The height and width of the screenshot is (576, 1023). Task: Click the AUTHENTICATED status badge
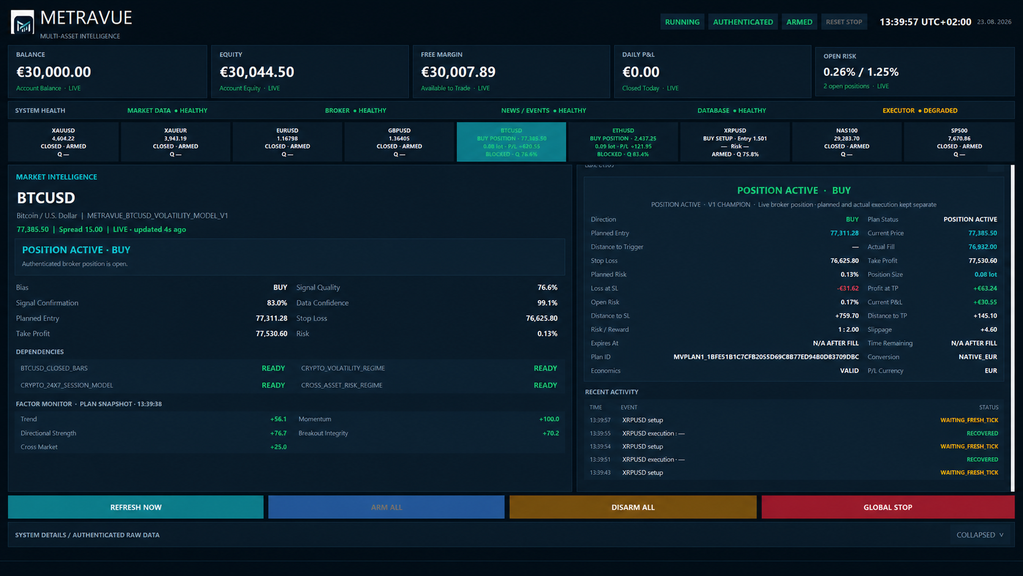point(743,22)
